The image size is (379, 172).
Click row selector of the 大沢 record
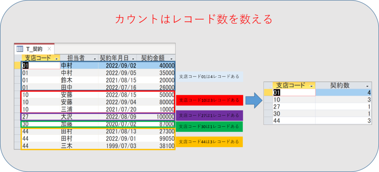tap(18, 117)
